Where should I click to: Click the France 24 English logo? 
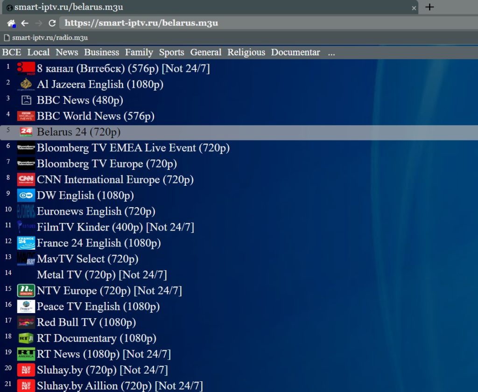click(26, 243)
